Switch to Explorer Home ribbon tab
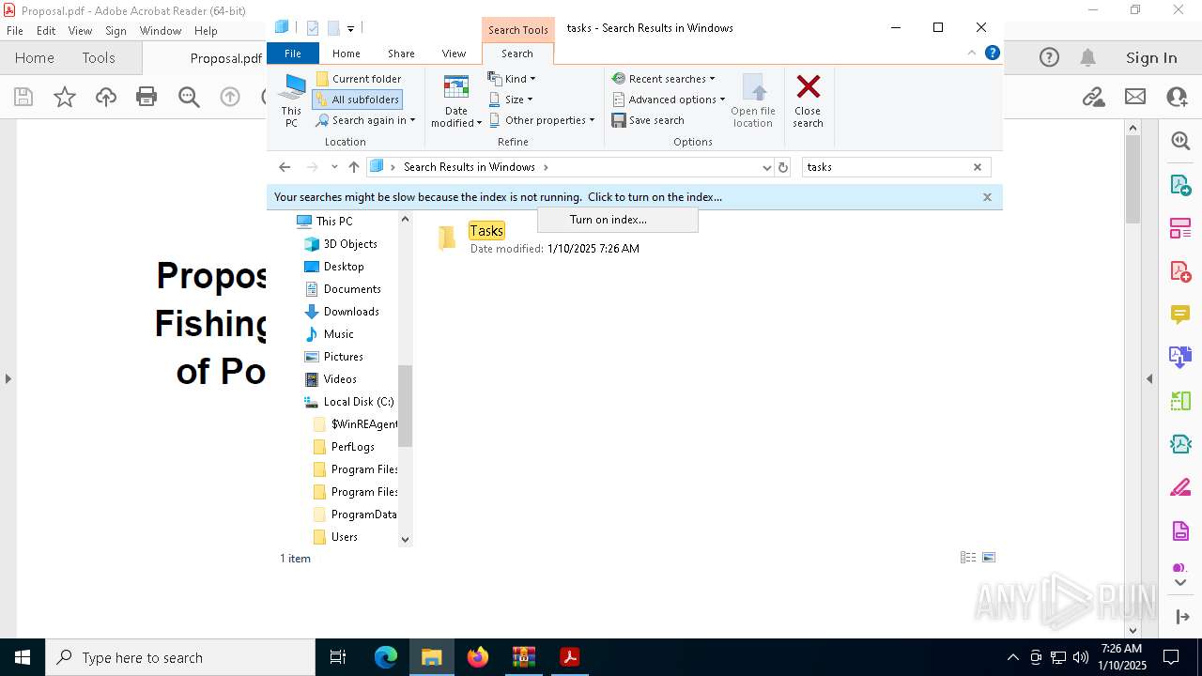This screenshot has width=1202, height=676. coord(347,54)
